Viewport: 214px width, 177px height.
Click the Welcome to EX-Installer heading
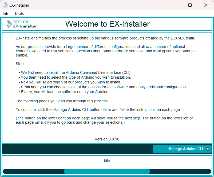[107, 24]
